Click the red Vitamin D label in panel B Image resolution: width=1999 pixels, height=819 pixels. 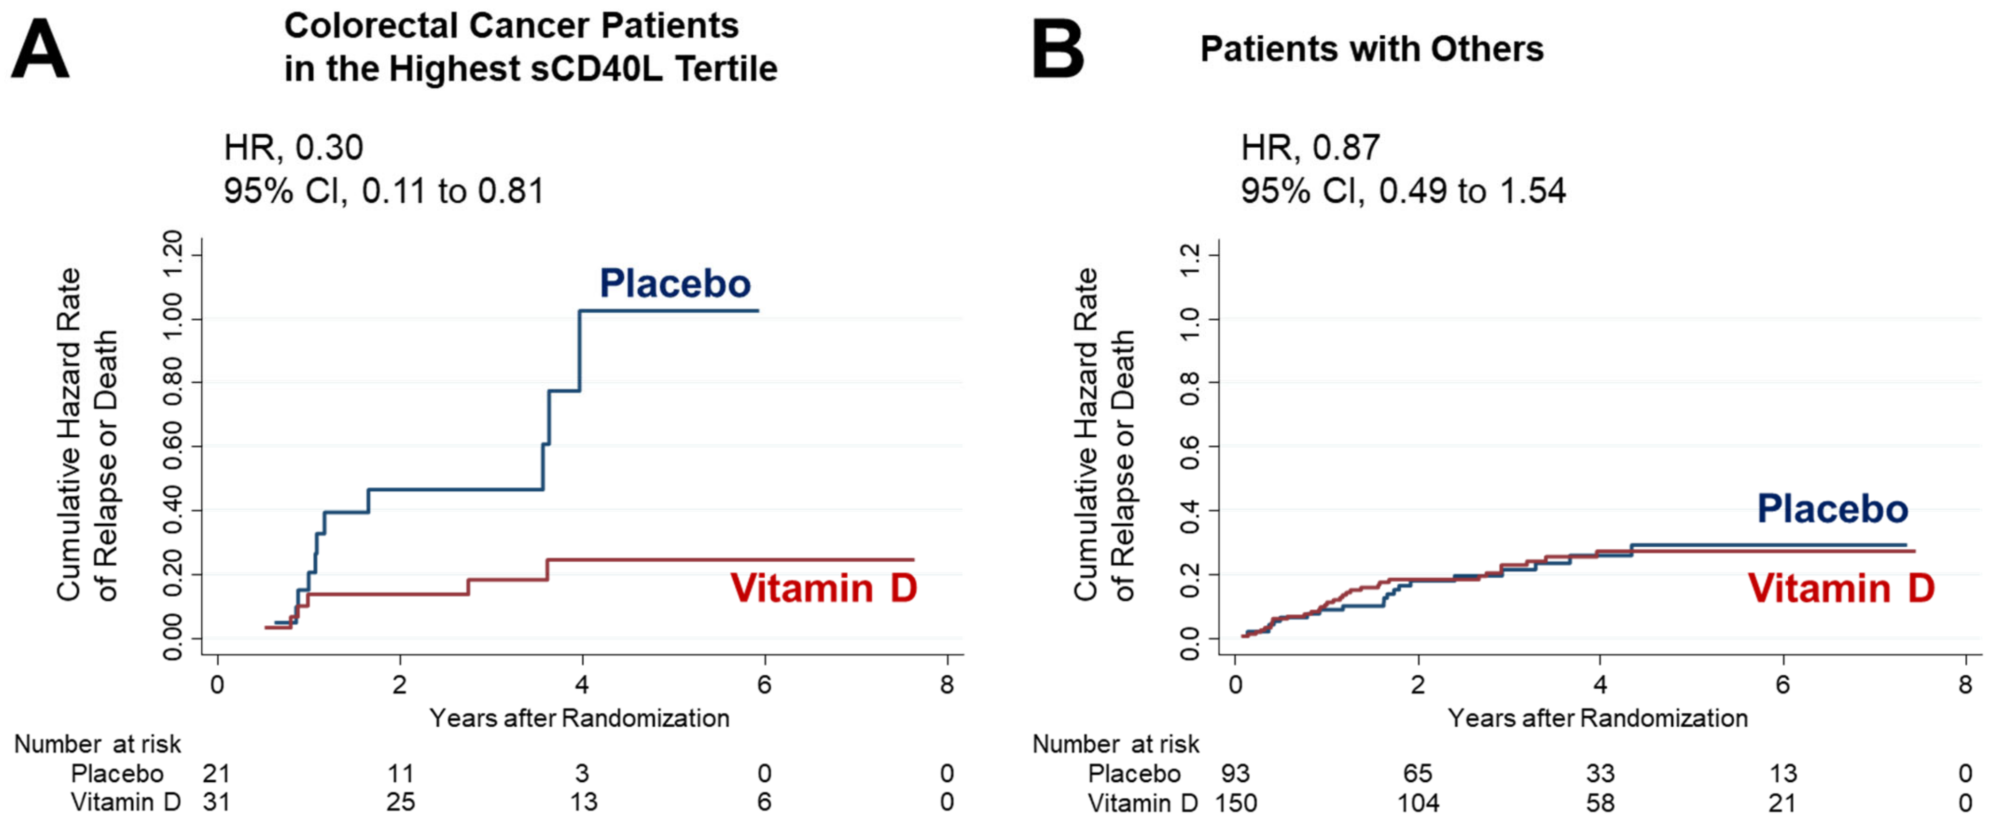(x=1841, y=587)
